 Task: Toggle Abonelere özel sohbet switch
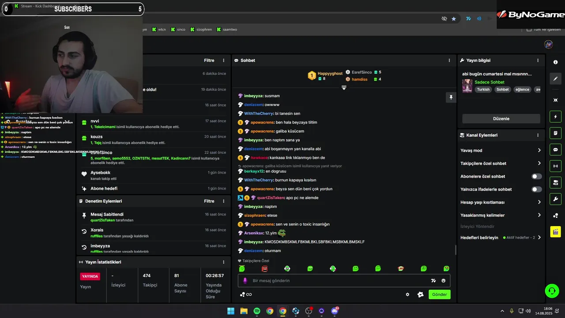click(x=536, y=176)
